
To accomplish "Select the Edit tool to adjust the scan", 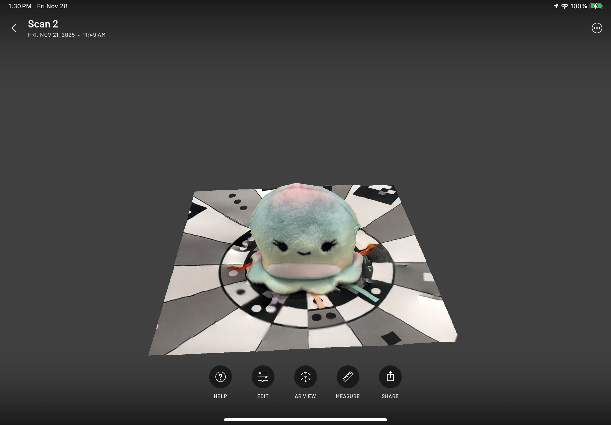I will pyautogui.click(x=263, y=377).
